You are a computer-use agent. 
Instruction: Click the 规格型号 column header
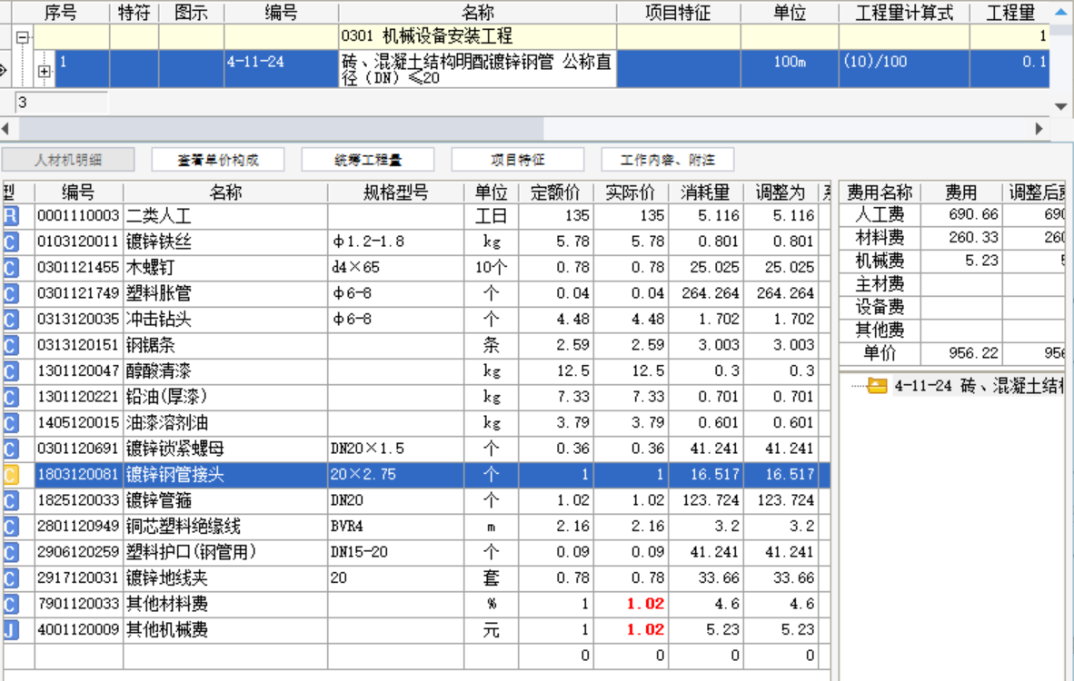(396, 193)
